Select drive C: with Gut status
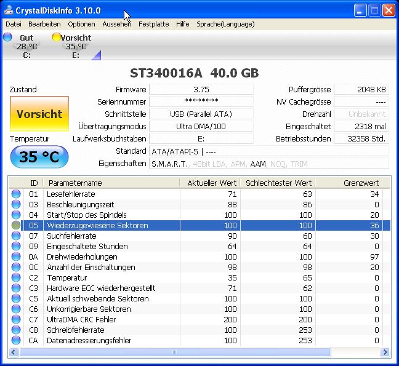The image size is (399, 366). point(26,46)
